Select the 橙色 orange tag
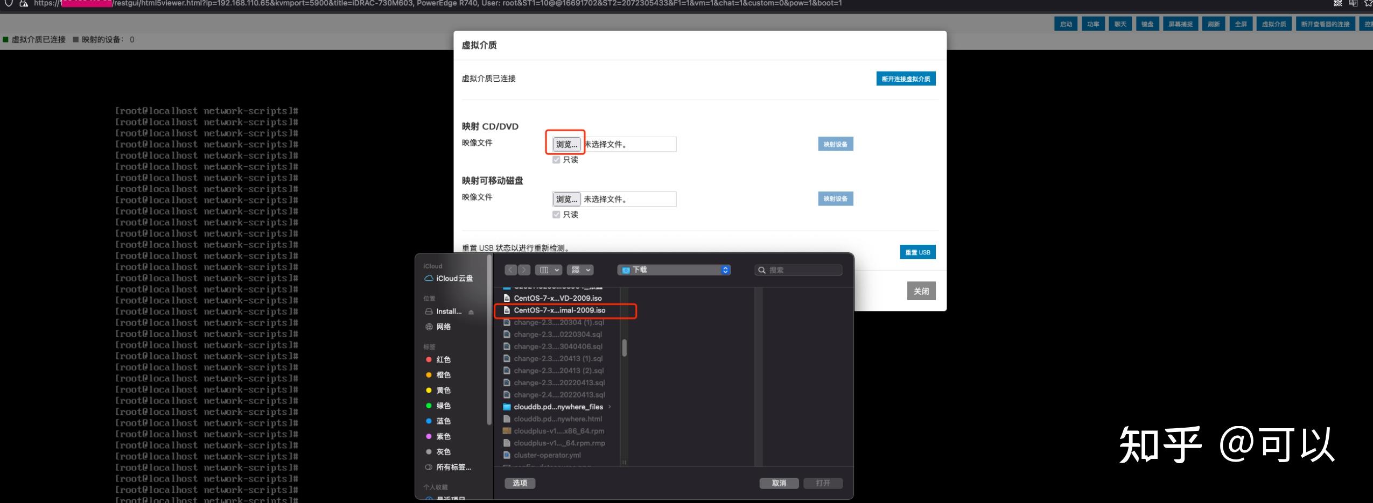This screenshot has height=503, width=1373. click(x=438, y=375)
